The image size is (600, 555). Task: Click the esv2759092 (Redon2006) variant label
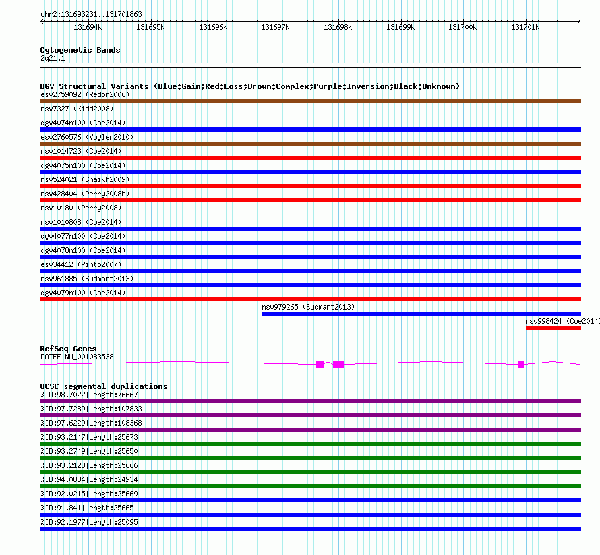tap(85, 94)
